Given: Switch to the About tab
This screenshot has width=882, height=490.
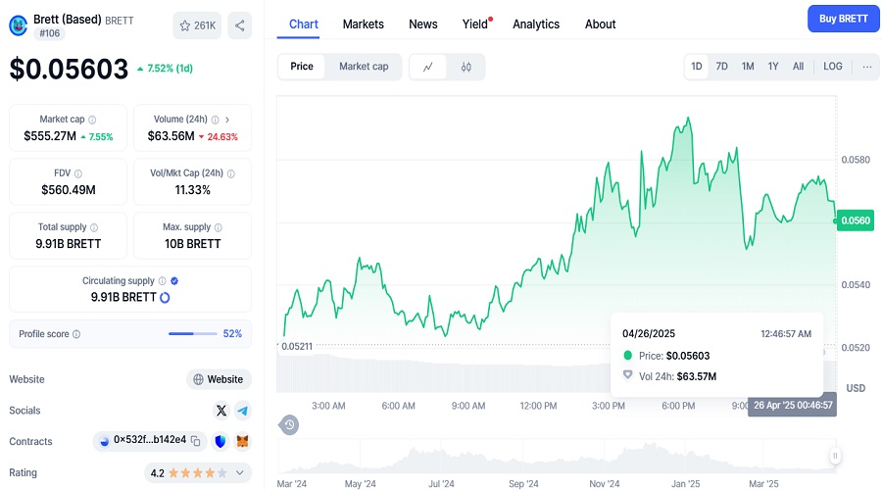Looking at the screenshot, I should 600,24.
